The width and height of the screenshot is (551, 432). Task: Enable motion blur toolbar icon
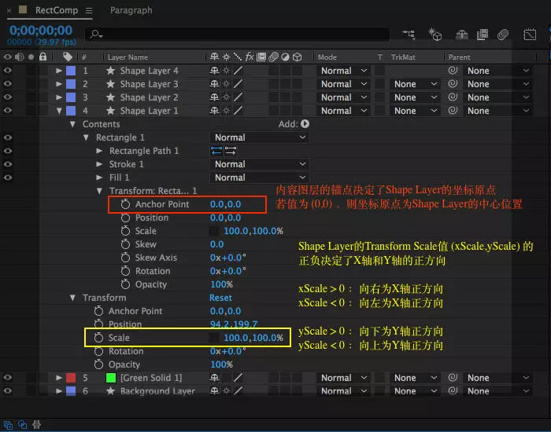point(503,35)
